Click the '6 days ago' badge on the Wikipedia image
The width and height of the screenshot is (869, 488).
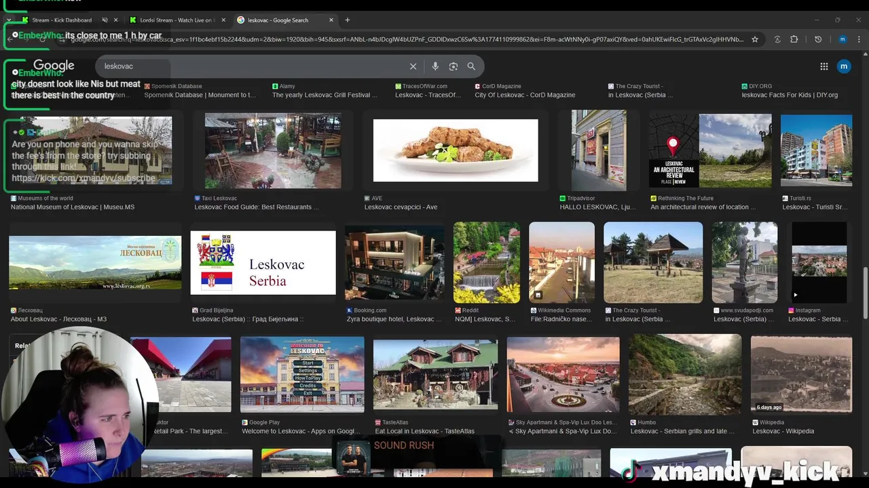(769, 407)
